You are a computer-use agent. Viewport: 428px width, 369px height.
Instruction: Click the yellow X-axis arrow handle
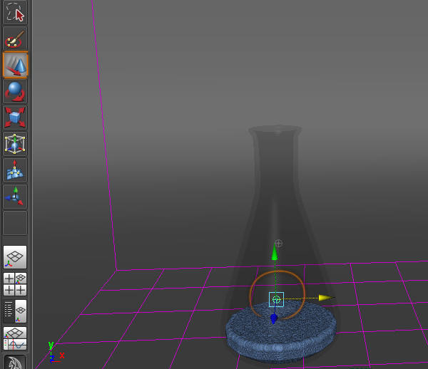coord(326,298)
